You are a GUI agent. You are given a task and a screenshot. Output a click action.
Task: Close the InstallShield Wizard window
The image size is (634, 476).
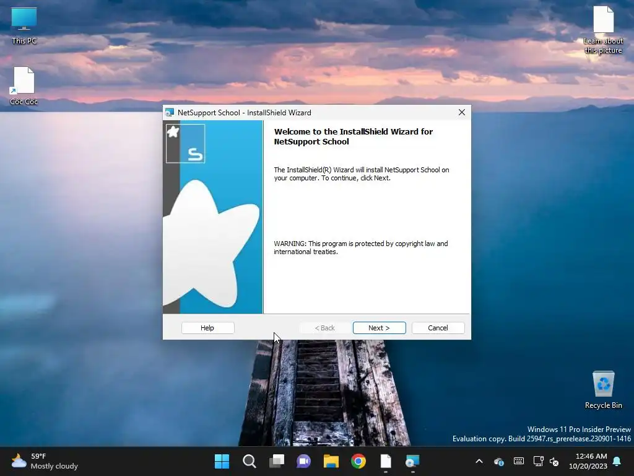click(462, 113)
